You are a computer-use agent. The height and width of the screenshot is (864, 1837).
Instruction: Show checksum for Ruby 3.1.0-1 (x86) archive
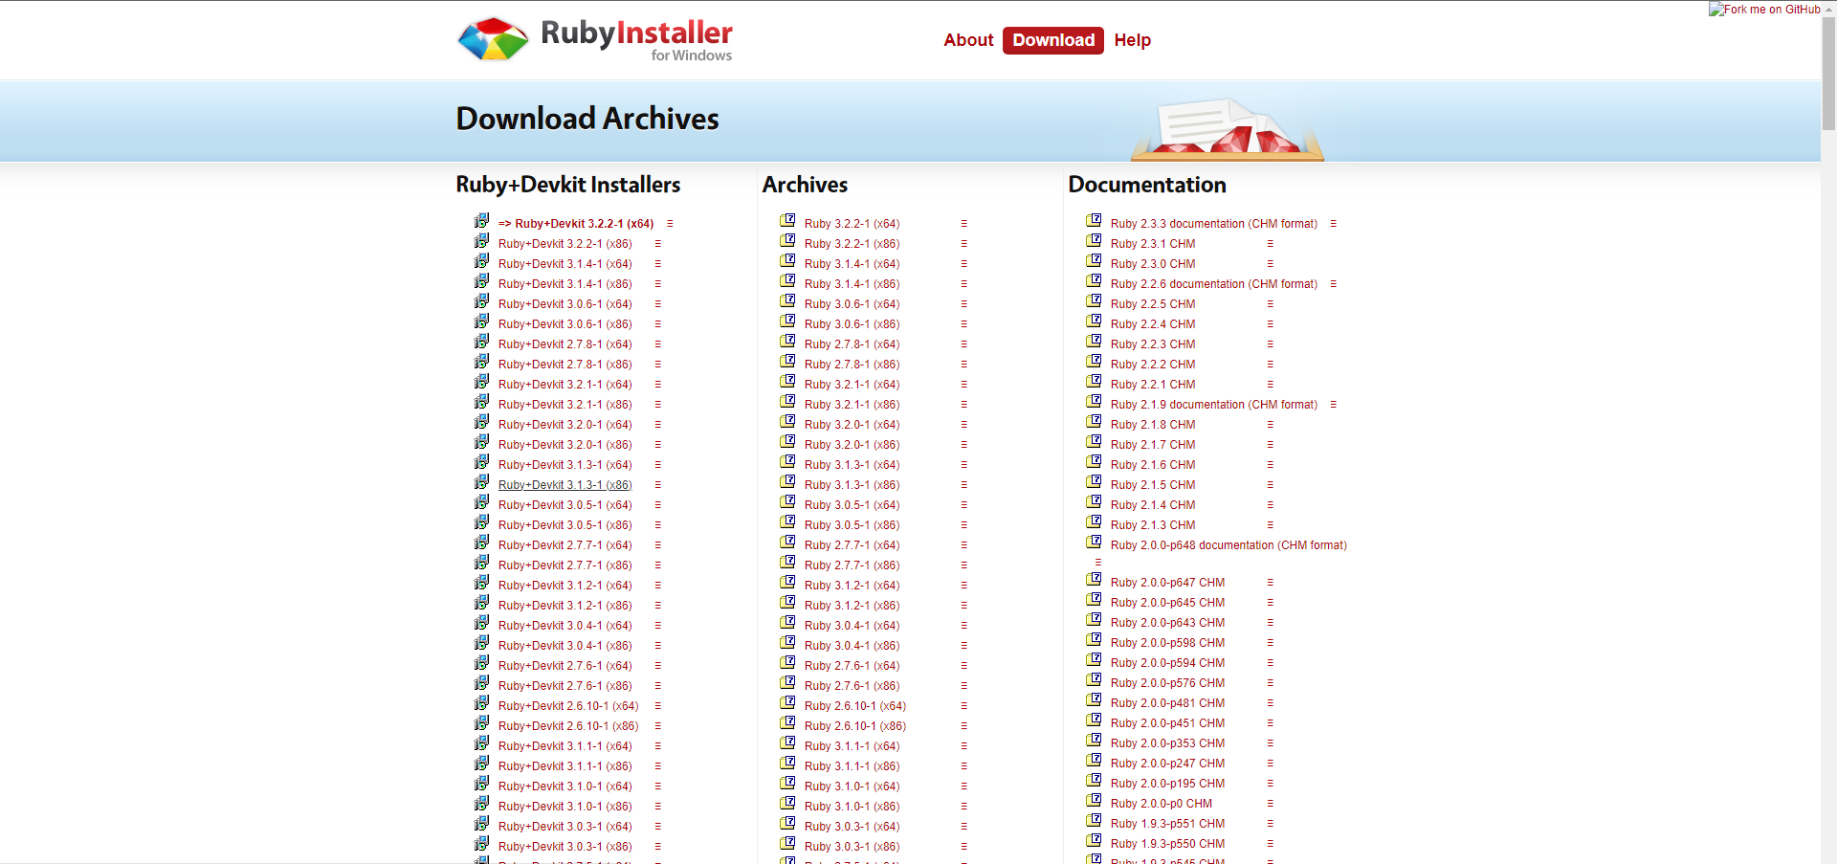[963, 807]
